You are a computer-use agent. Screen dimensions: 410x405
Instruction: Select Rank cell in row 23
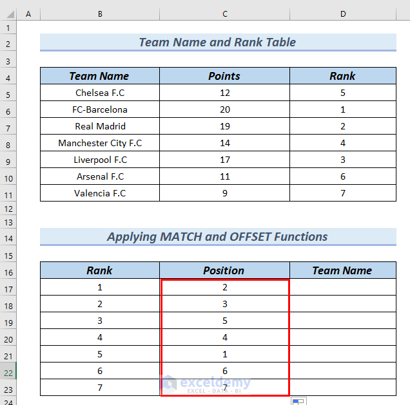[100, 387]
